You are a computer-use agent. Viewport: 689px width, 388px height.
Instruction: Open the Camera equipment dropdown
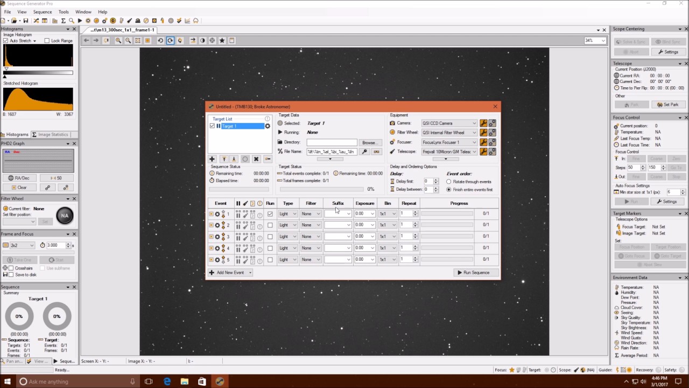(474, 123)
